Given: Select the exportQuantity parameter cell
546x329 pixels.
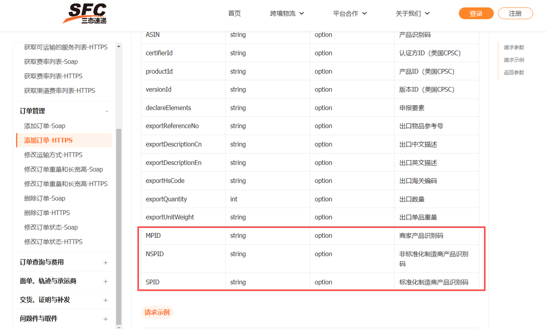Looking at the screenshot, I should (x=183, y=199).
